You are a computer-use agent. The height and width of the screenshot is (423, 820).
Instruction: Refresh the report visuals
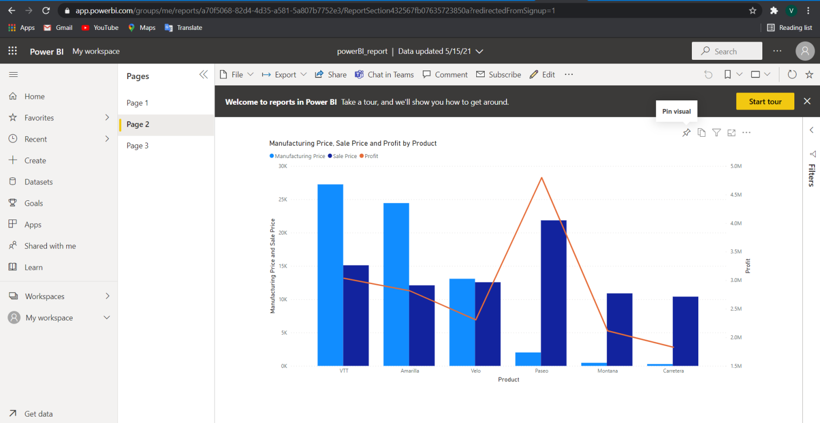(x=792, y=74)
